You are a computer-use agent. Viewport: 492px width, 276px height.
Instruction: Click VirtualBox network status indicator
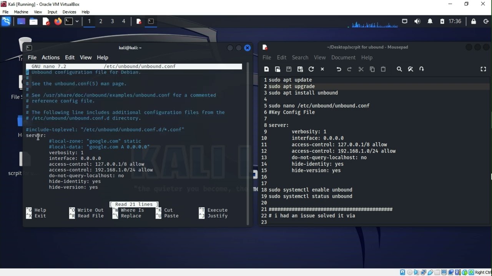pyautogui.click(x=423, y=272)
